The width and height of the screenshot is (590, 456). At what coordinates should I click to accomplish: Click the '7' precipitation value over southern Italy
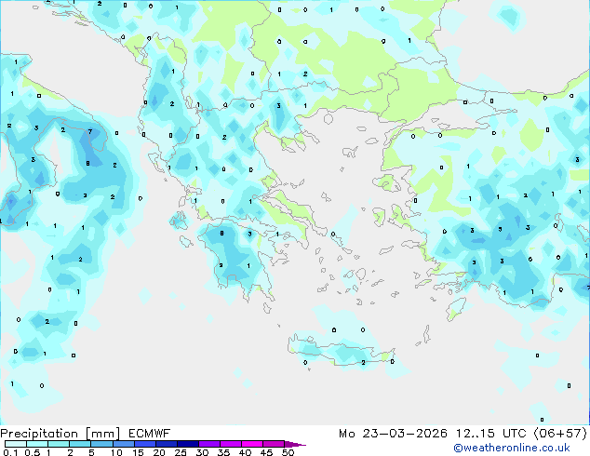(90, 131)
